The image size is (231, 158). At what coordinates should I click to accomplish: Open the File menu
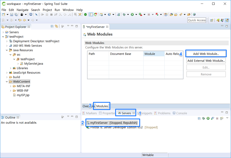[x=4, y=10]
